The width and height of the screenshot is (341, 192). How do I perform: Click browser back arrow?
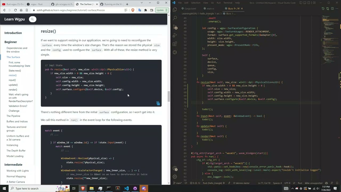(x=4, y=10)
